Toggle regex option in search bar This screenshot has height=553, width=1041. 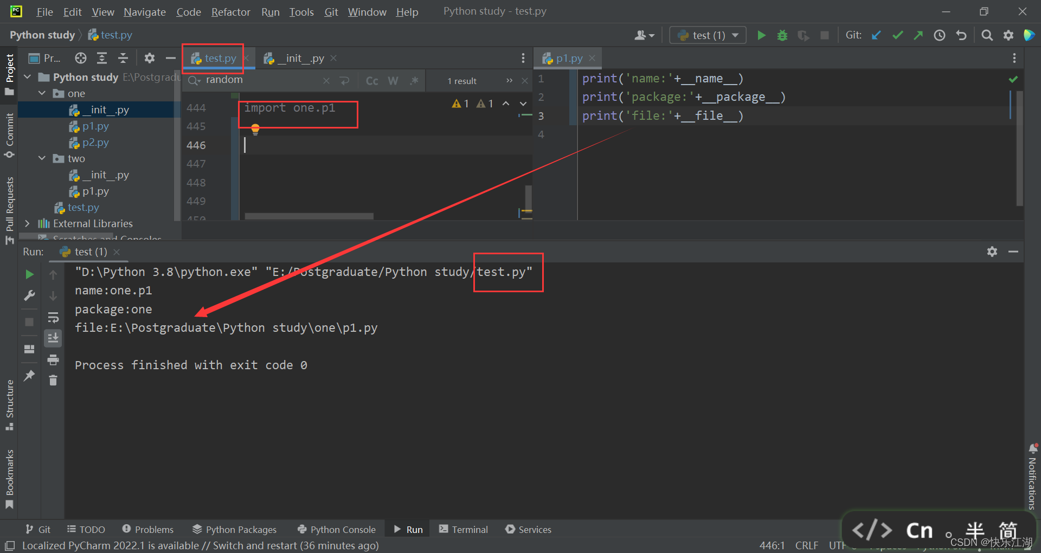pos(414,81)
